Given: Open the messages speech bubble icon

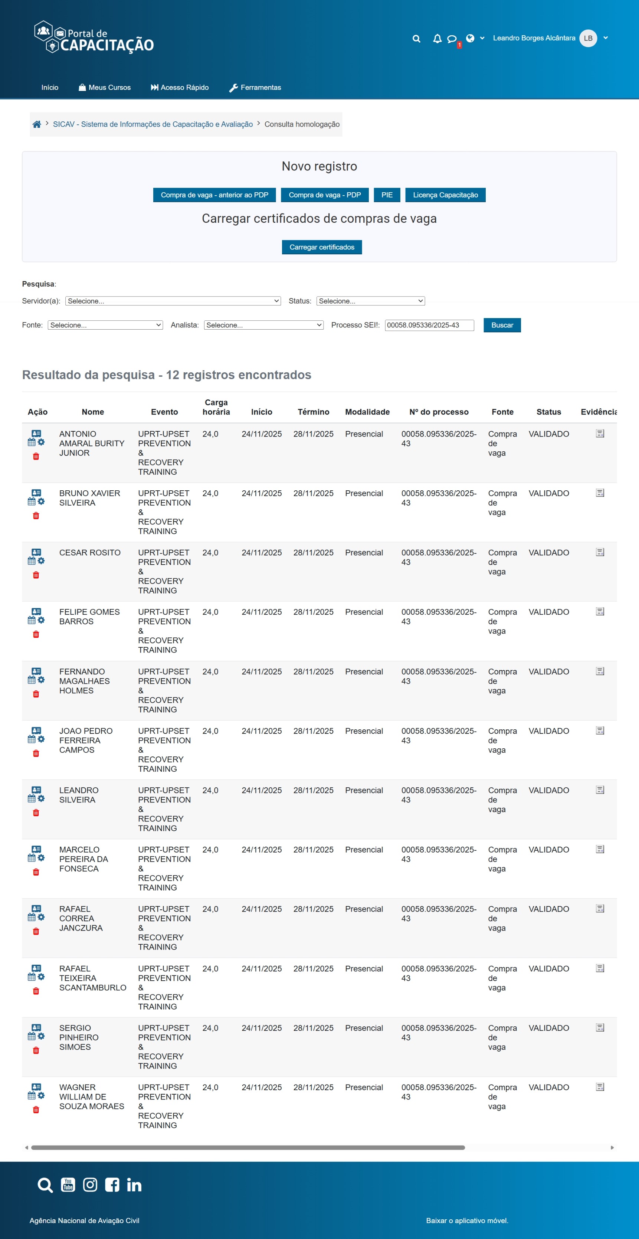Looking at the screenshot, I should click(x=452, y=39).
